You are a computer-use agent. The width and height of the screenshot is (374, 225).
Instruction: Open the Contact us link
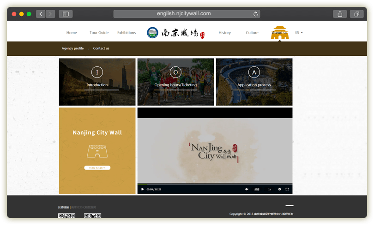pos(101,48)
